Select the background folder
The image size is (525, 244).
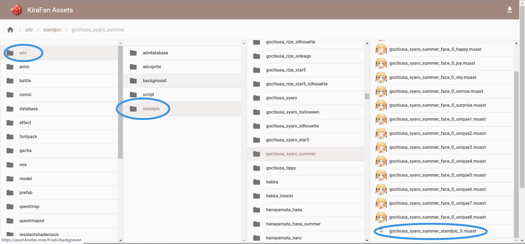tap(182, 81)
